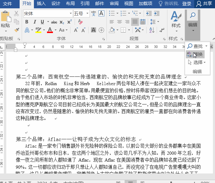This screenshot has width=215, height=183.
Task: Open the font color dropdown arrow
Action: [x=56, y=30]
